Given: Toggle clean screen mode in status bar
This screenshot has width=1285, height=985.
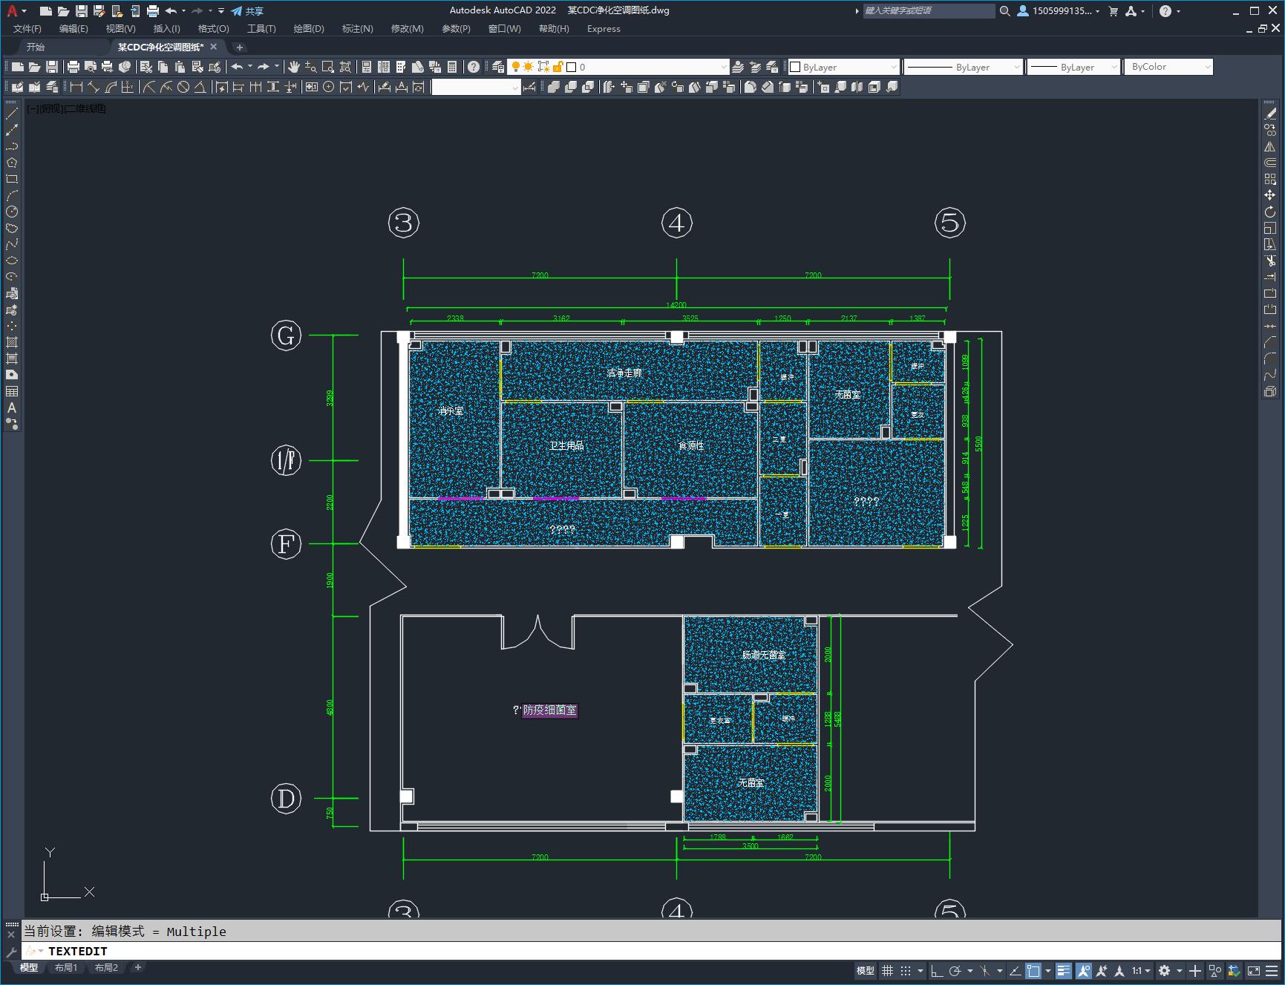Looking at the screenshot, I should 1254,970.
